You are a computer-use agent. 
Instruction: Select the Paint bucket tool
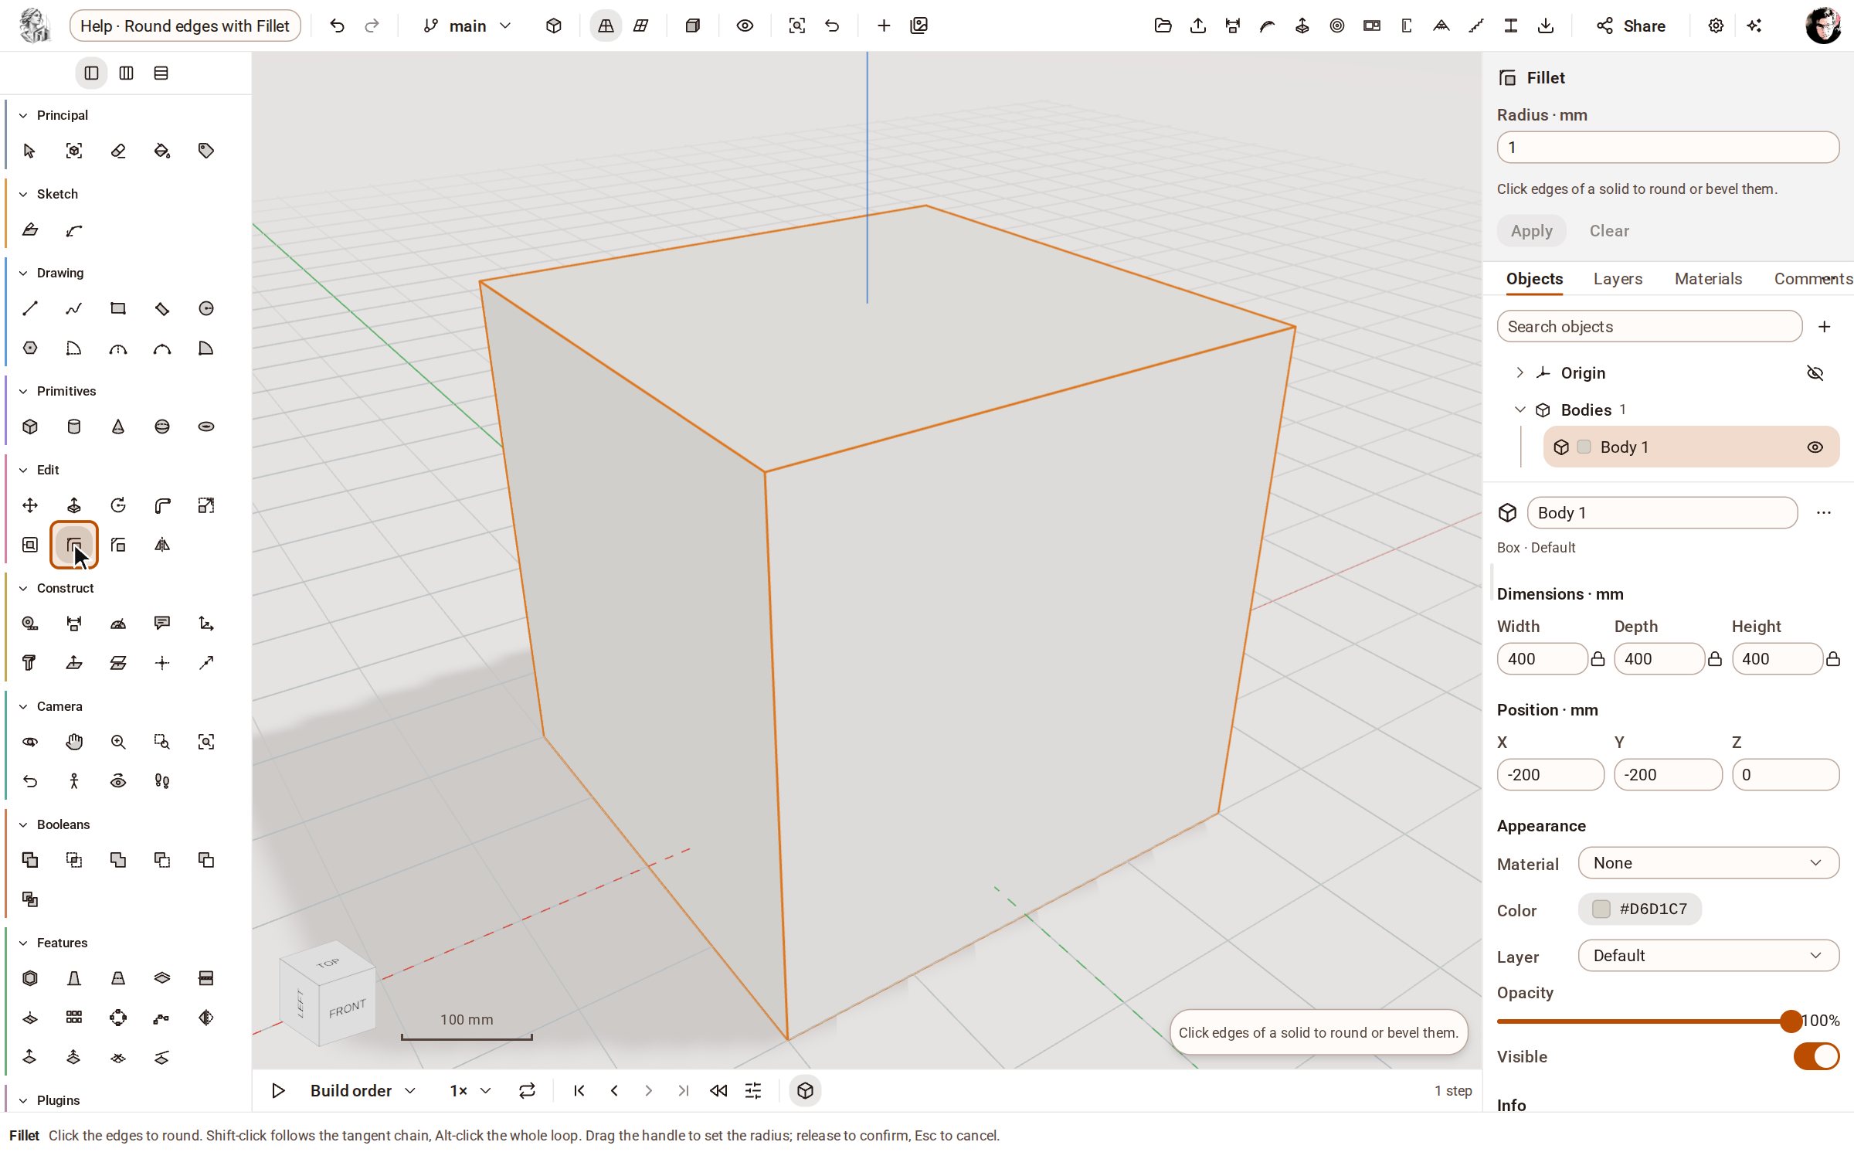click(x=162, y=151)
